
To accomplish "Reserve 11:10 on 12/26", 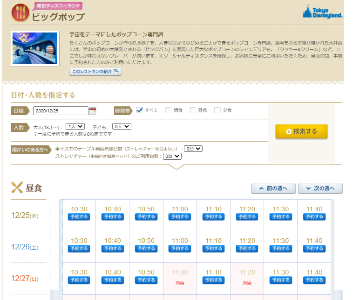I will coord(213,248).
